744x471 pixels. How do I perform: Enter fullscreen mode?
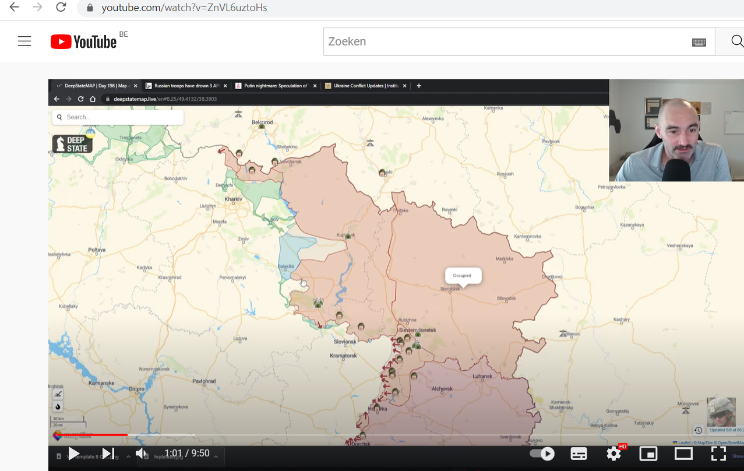pos(718,454)
